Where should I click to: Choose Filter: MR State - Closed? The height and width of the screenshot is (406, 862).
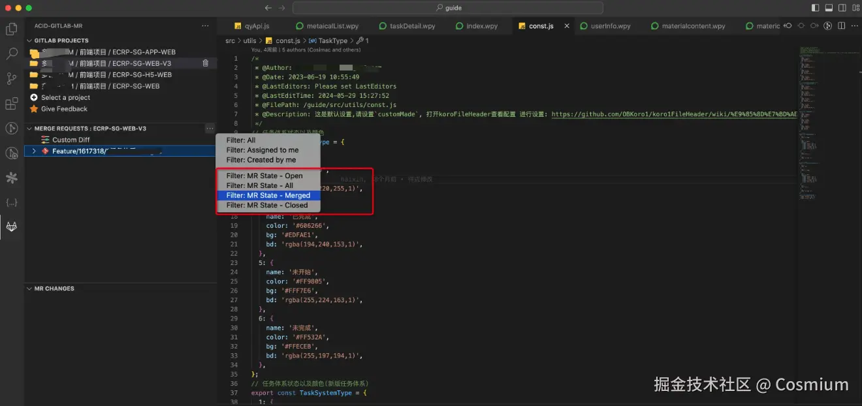coord(268,206)
